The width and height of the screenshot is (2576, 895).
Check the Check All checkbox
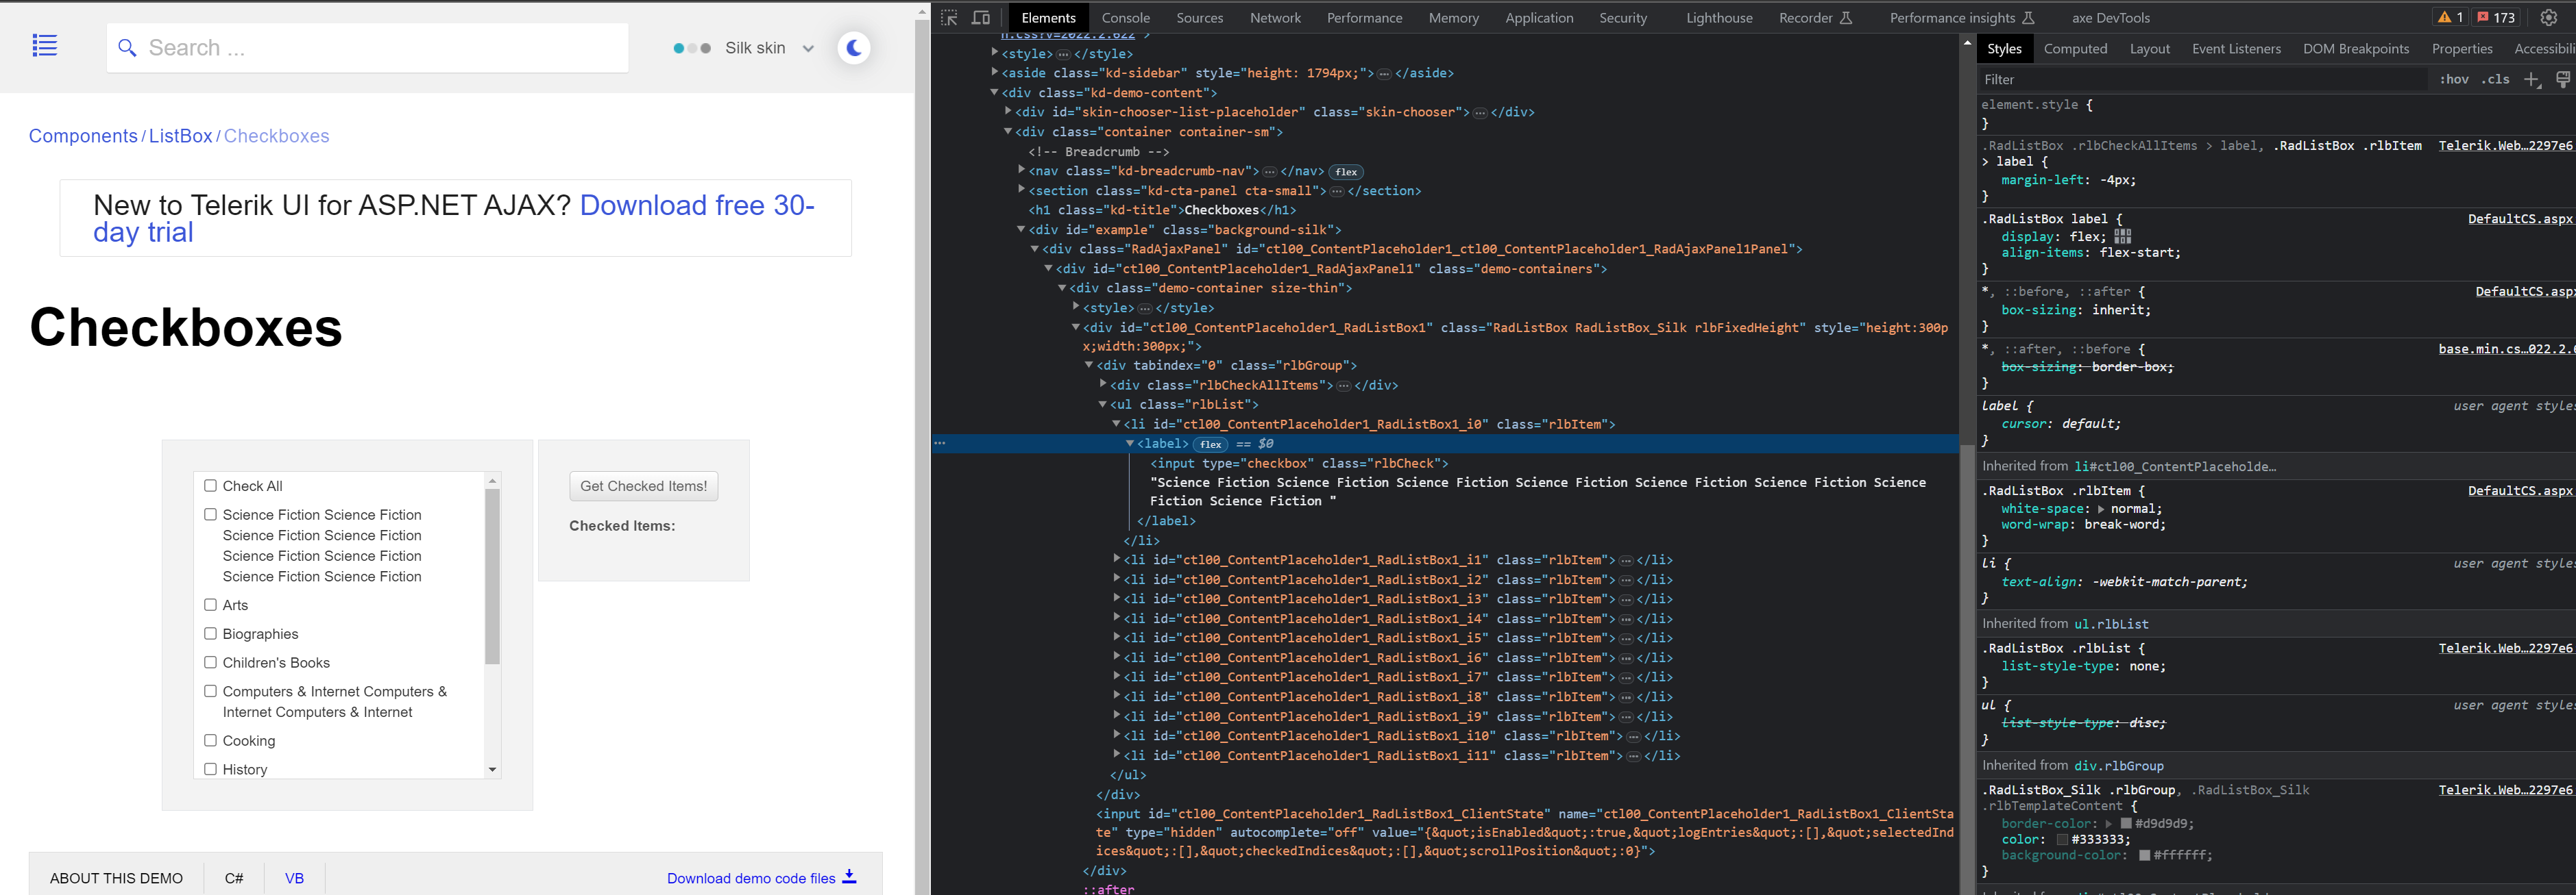tap(210, 486)
